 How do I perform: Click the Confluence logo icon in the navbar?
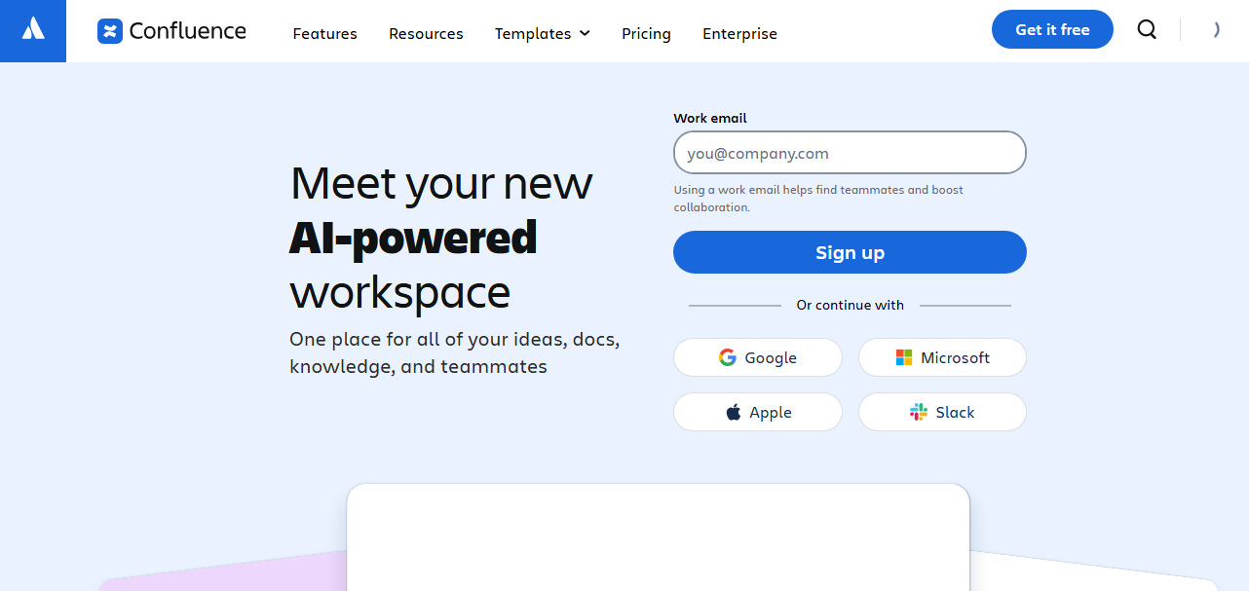107,30
